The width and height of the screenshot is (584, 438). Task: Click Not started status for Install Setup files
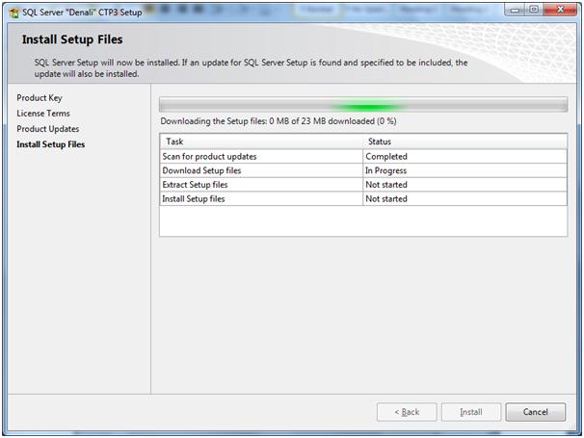click(x=465, y=198)
